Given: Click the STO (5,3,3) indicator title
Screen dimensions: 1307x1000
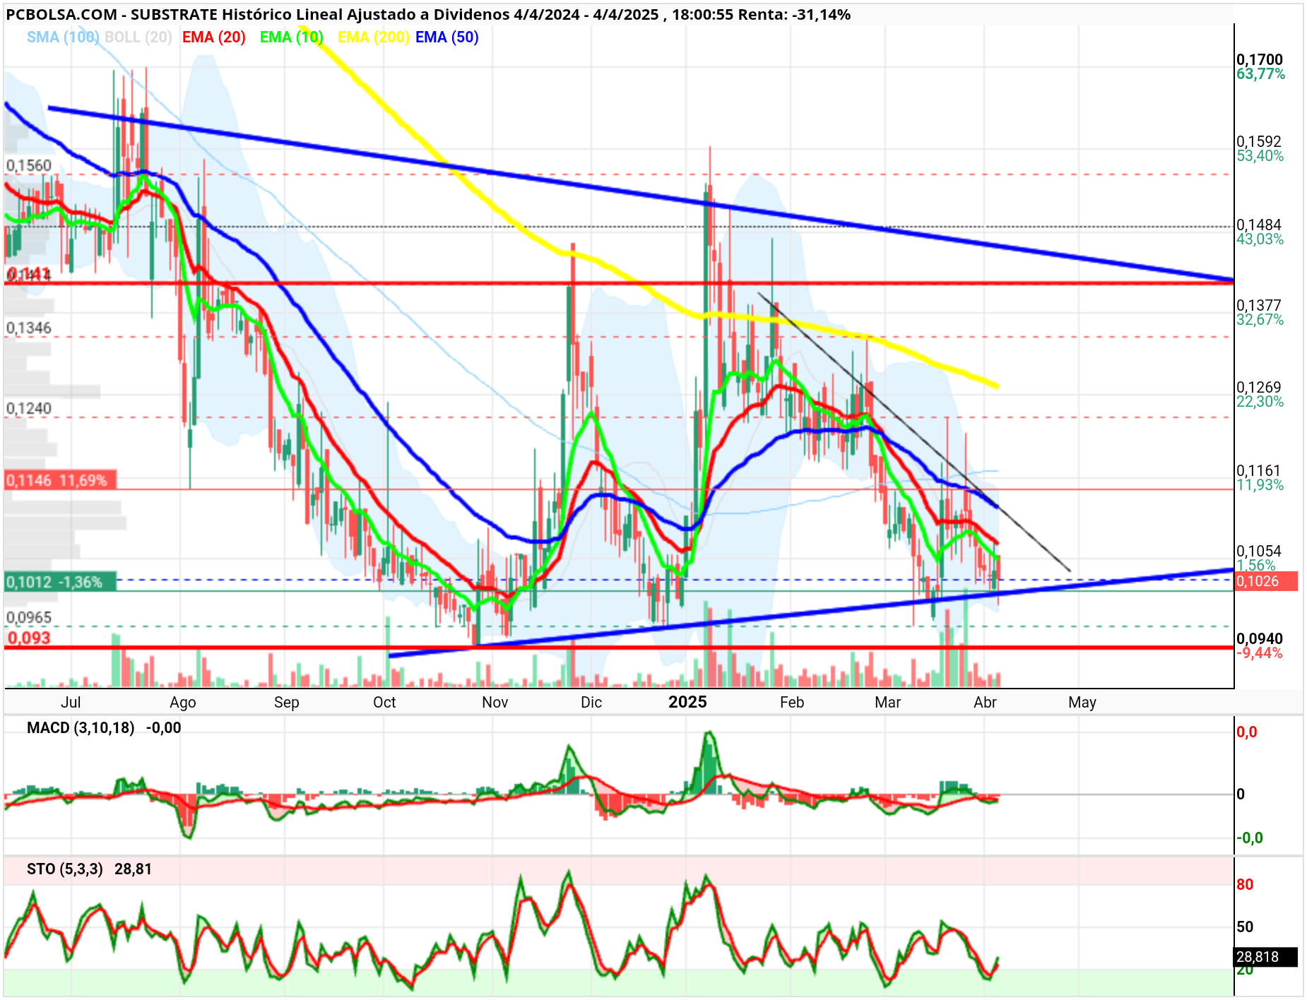Looking at the screenshot, I should click(x=65, y=869).
